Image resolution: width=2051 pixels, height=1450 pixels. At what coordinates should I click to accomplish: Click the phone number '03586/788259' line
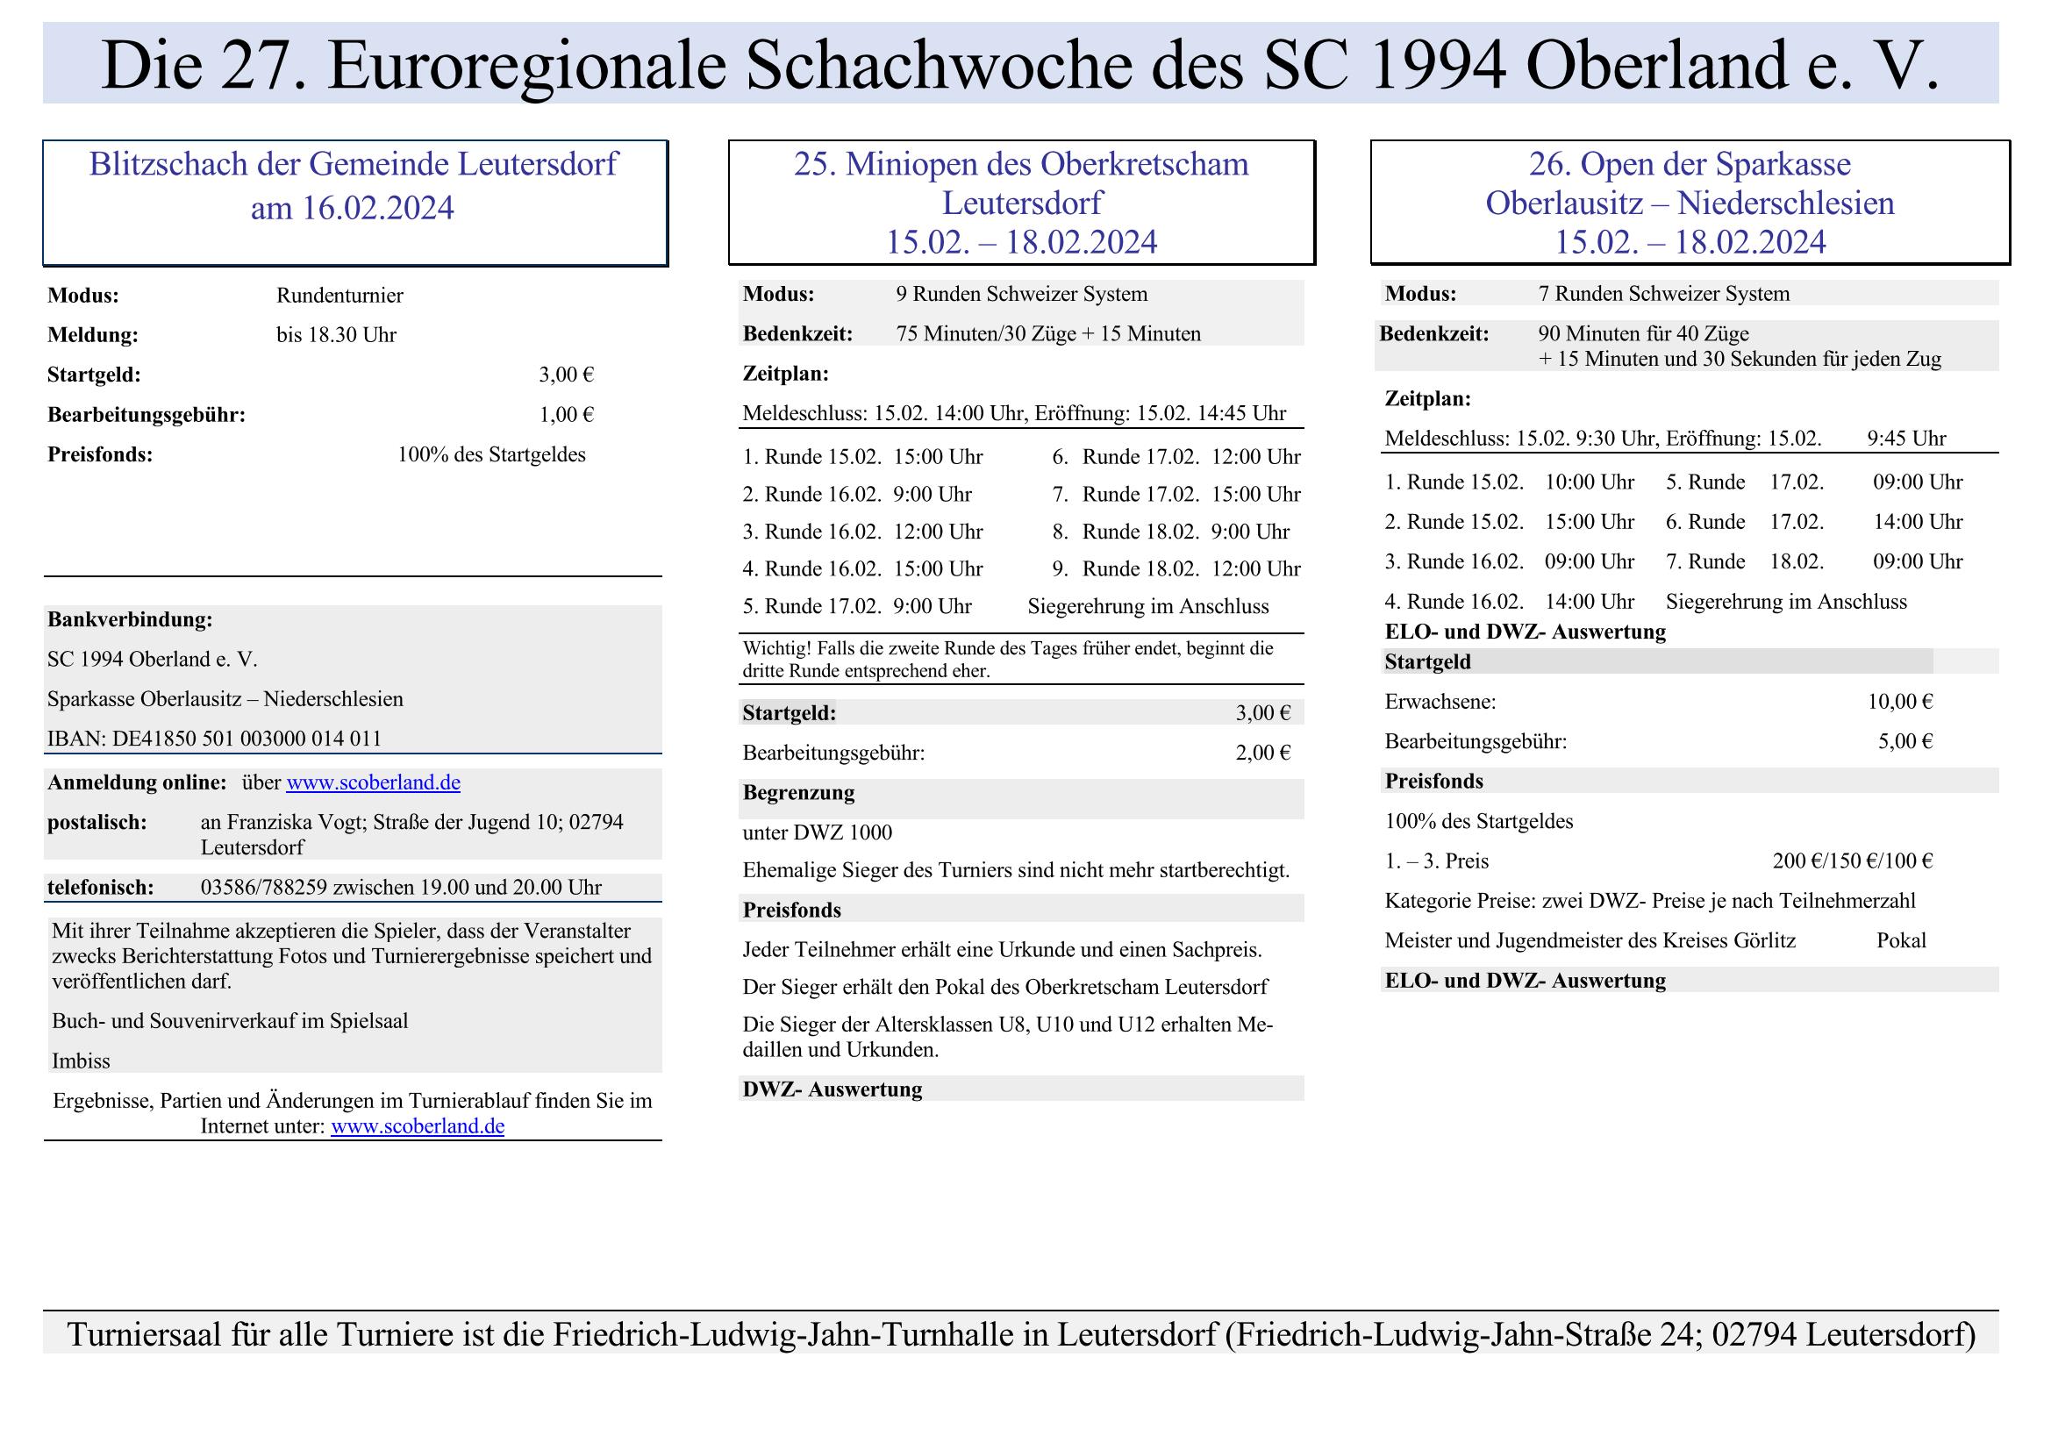(401, 887)
